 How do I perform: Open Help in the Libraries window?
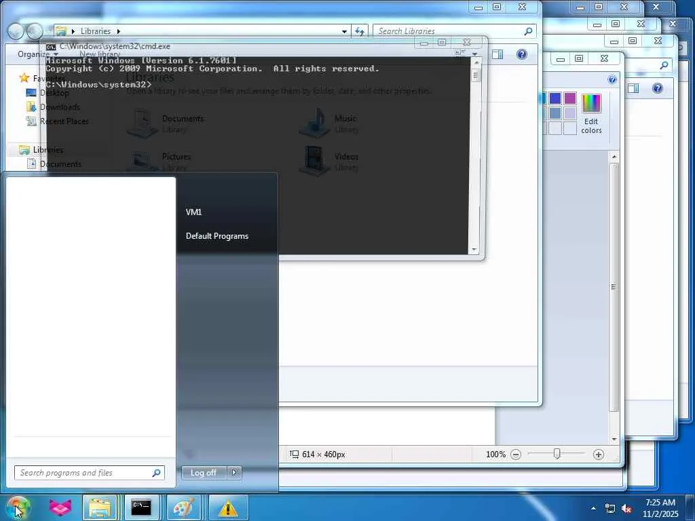522,54
